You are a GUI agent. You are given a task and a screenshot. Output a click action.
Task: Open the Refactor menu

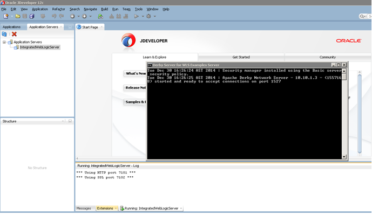tap(58, 9)
